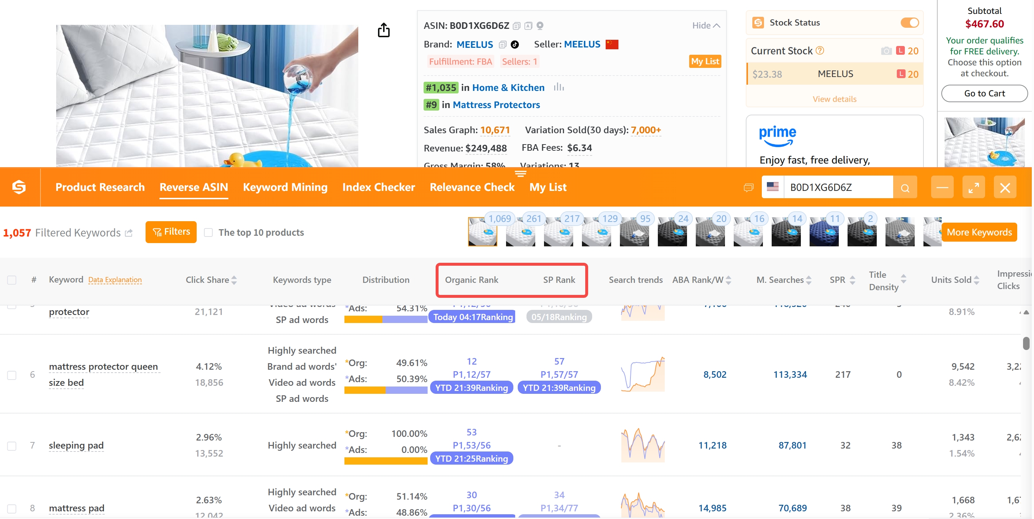Image resolution: width=1034 pixels, height=519 pixels.
Task: Toggle the Stock Status switch
Action: pyautogui.click(x=910, y=23)
